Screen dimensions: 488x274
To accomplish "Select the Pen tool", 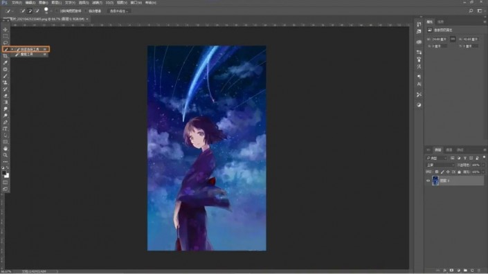I will (x=6, y=122).
